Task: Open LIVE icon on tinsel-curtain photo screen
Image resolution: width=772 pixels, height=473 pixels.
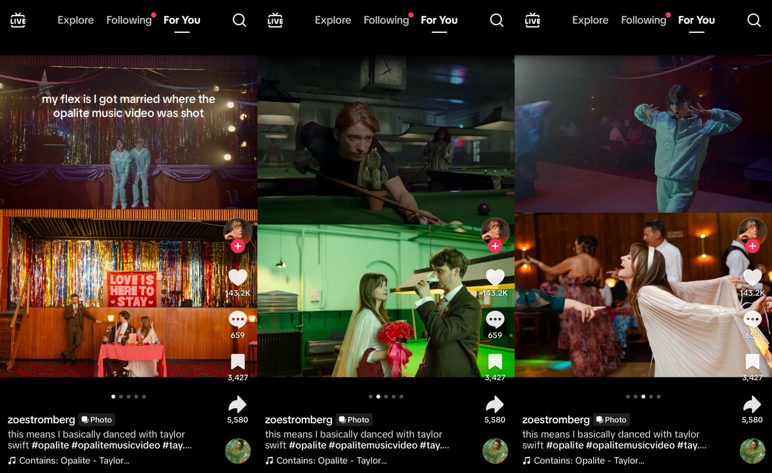Action: coord(18,20)
